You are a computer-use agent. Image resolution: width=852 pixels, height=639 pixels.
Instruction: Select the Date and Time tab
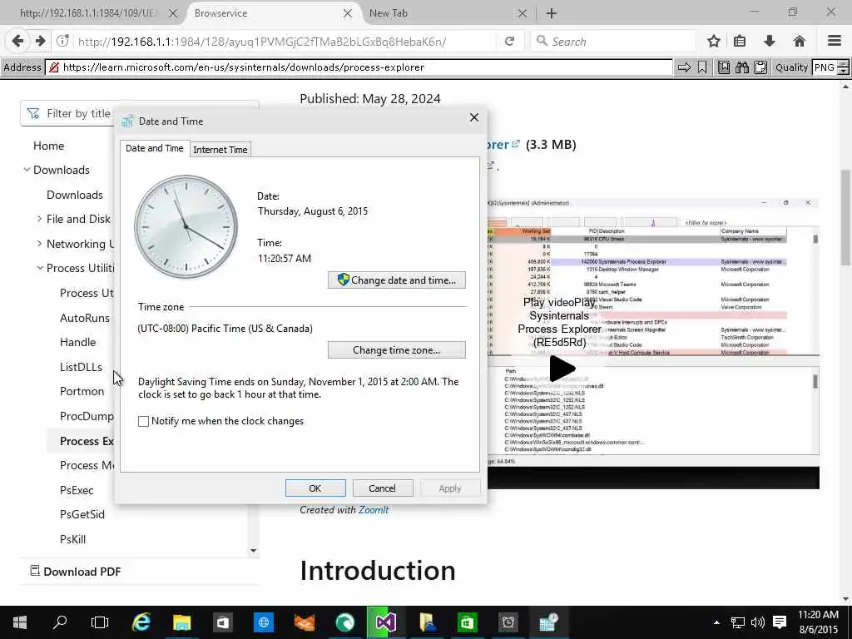(154, 148)
